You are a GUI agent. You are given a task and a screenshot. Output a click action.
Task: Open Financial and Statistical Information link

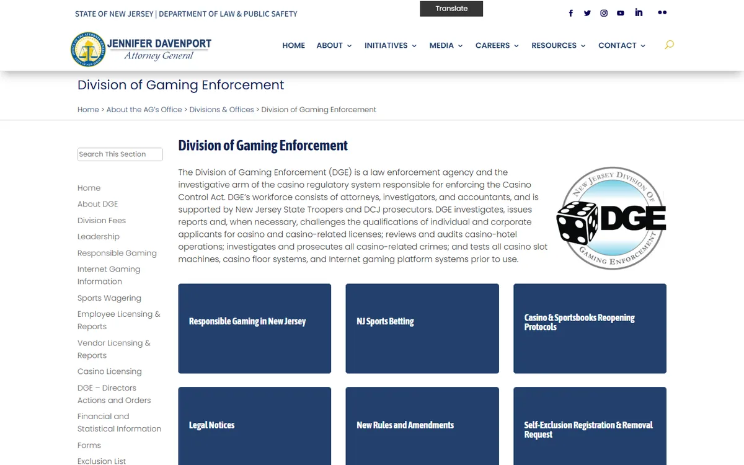119,422
